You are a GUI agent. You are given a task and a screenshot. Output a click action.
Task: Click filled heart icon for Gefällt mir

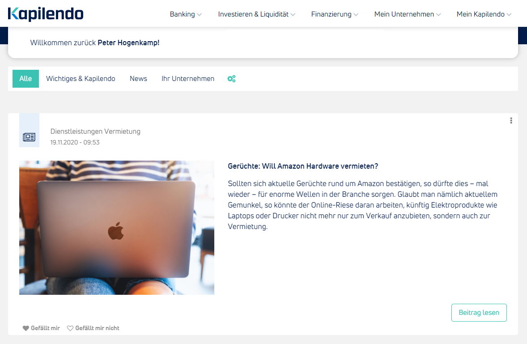(x=26, y=328)
